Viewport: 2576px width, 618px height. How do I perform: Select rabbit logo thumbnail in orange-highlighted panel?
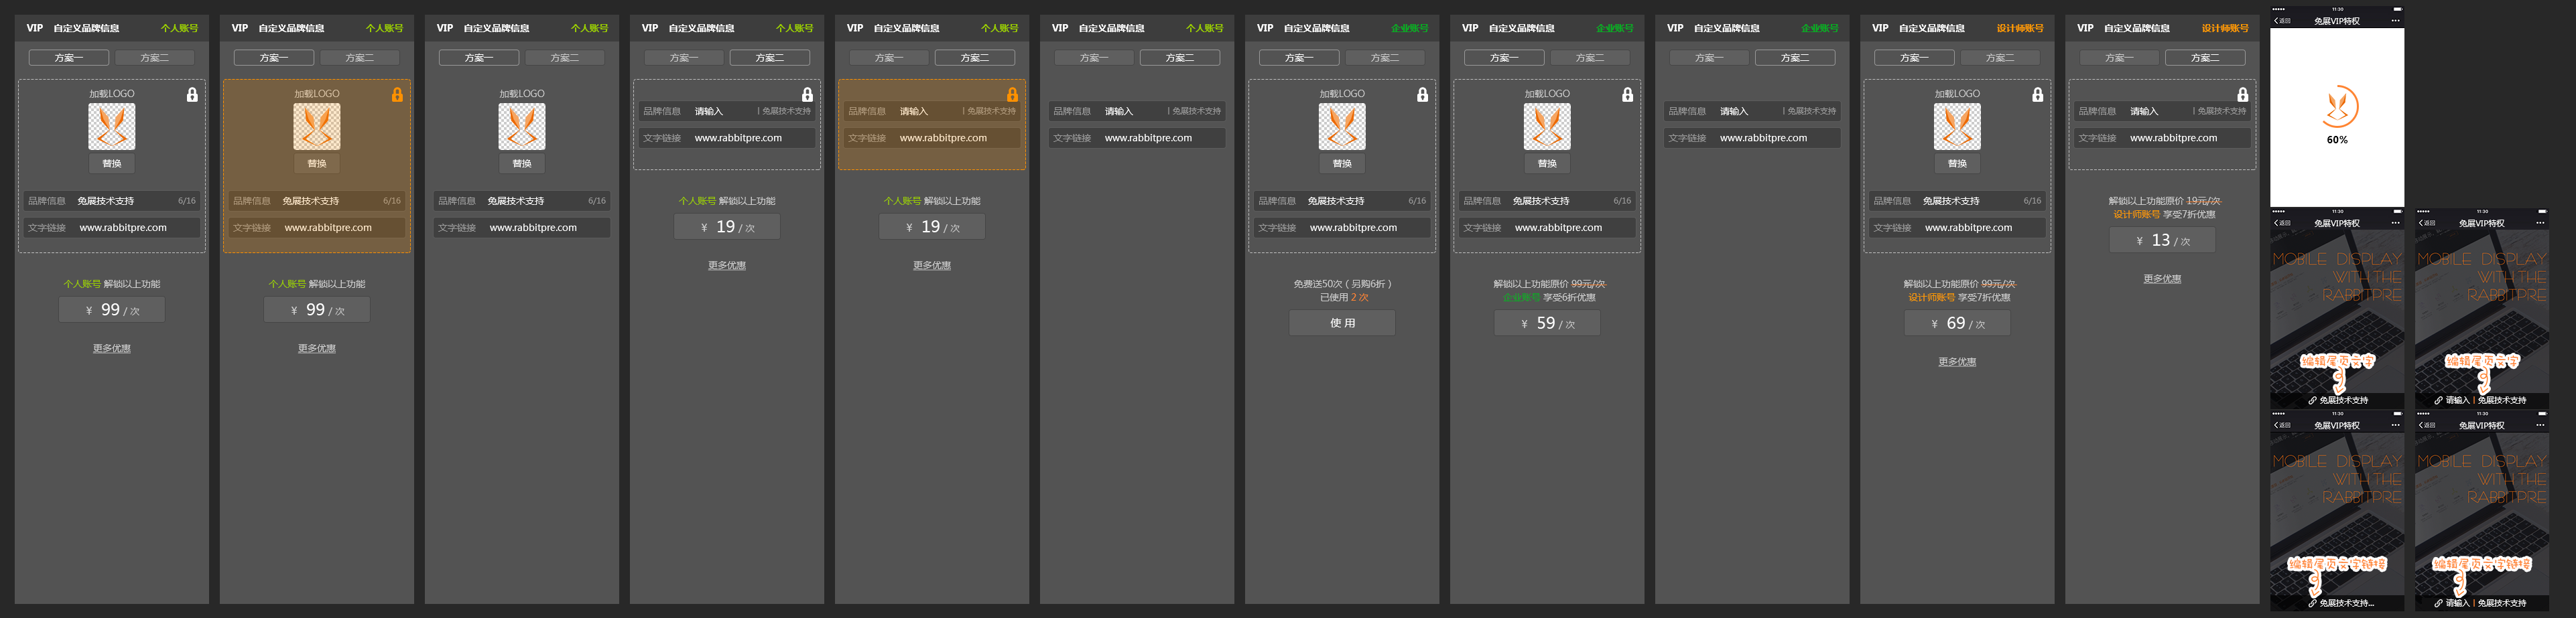[x=316, y=127]
